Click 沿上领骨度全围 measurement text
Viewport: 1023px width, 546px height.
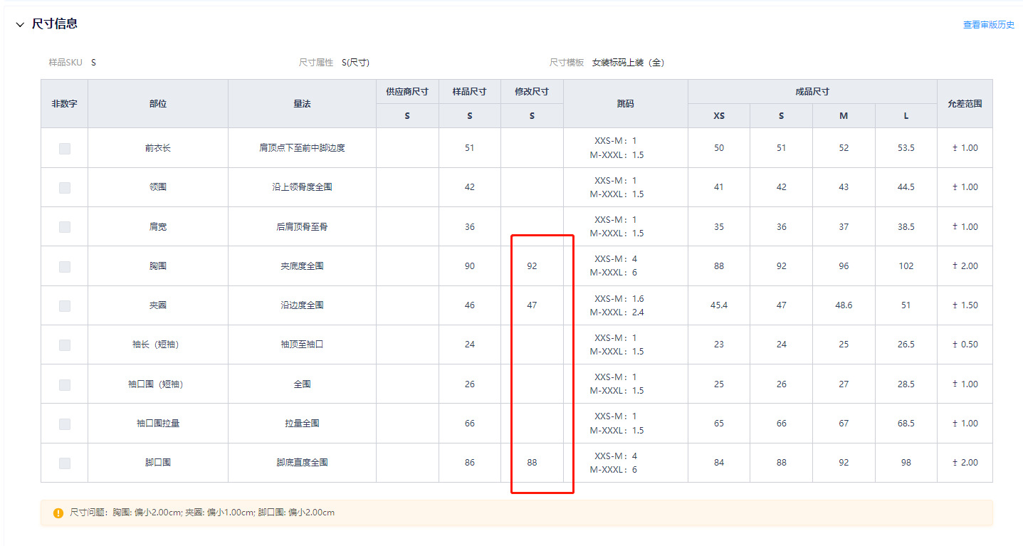click(302, 187)
